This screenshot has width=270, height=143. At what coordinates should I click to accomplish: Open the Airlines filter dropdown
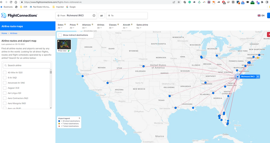pyautogui.click(x=101, y=26)
